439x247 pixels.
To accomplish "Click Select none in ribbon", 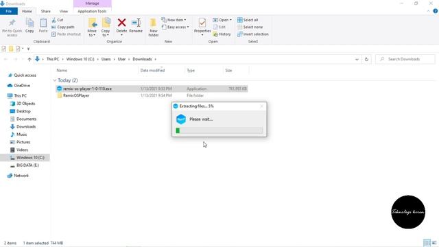I will tap(250, 27).
